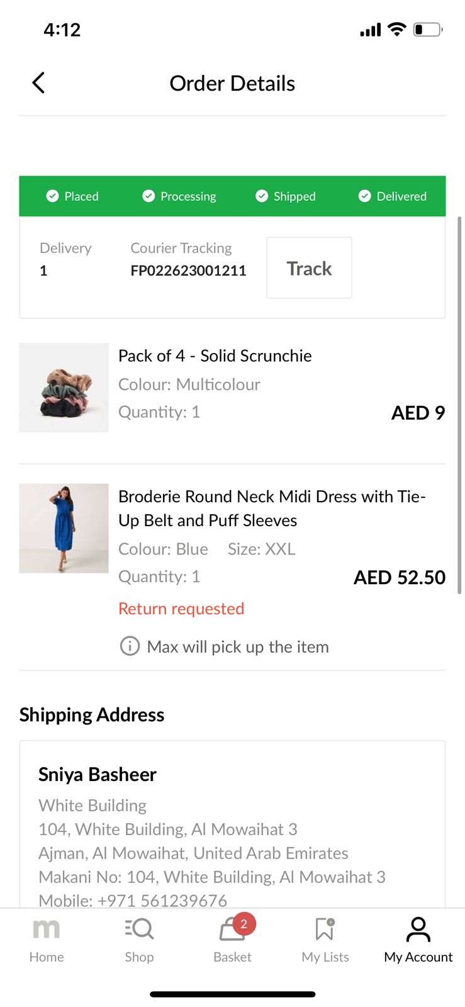Tap Pack of 4 Solid Scrunchie title

click(215, 356)
